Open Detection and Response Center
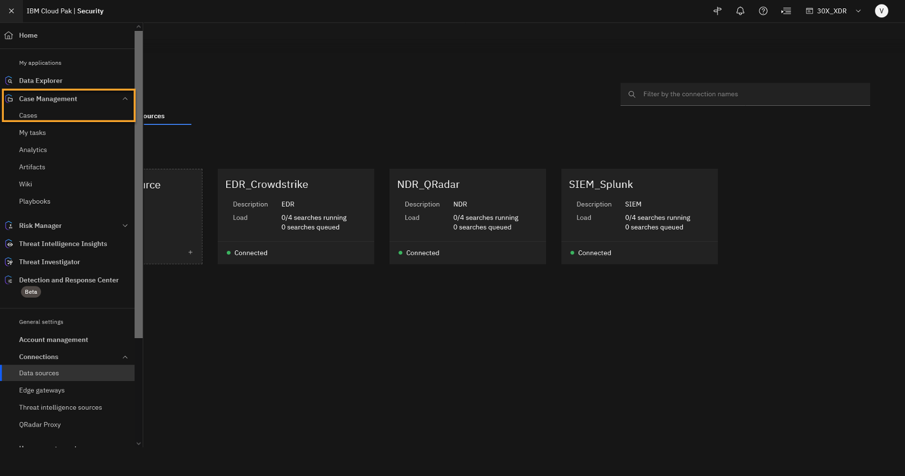The height and width of the screenshot is (476, 905). tap(69, 280)
